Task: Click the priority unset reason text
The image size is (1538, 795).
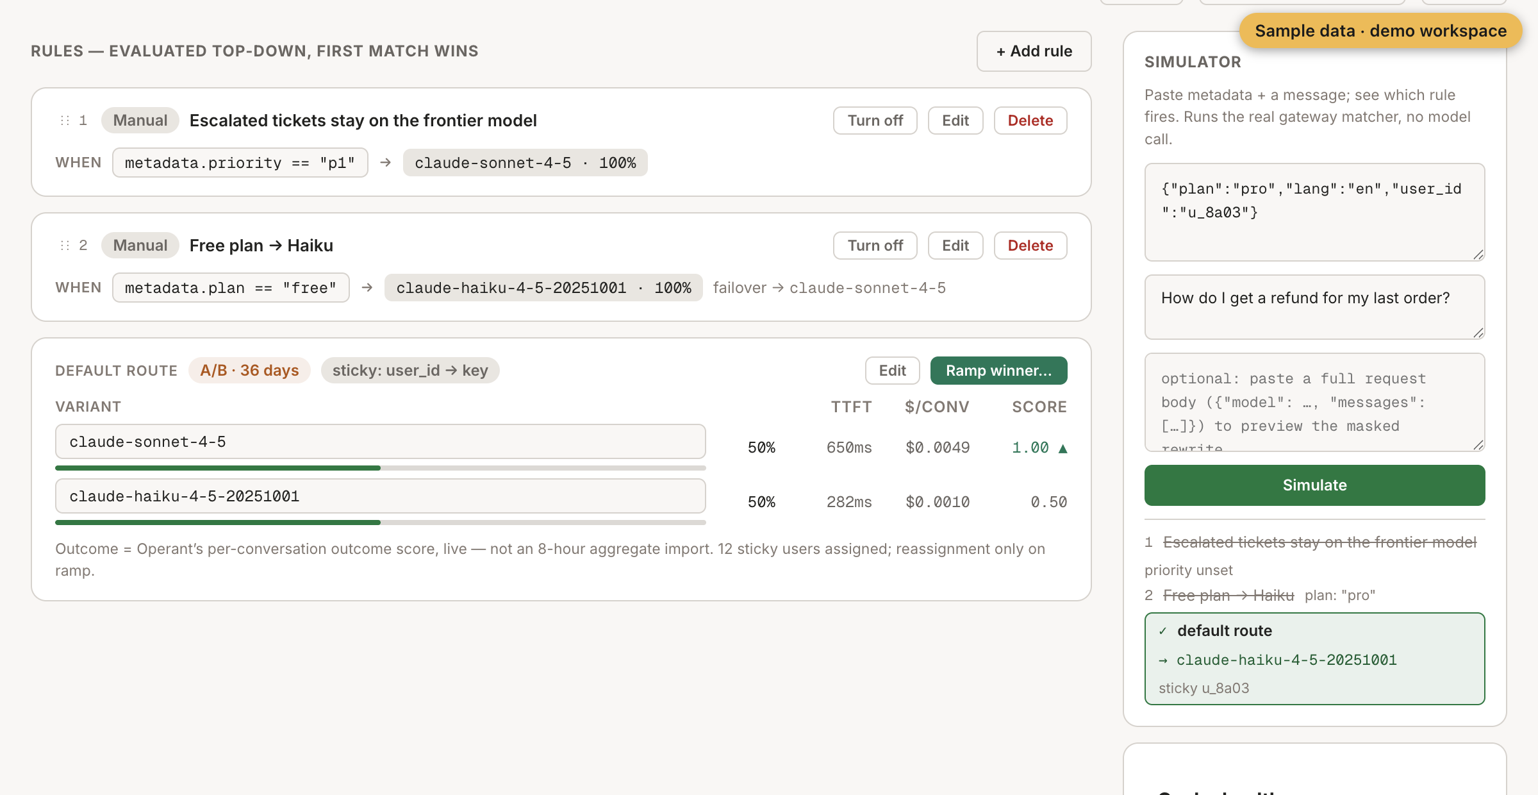Action: [1188, 570]
